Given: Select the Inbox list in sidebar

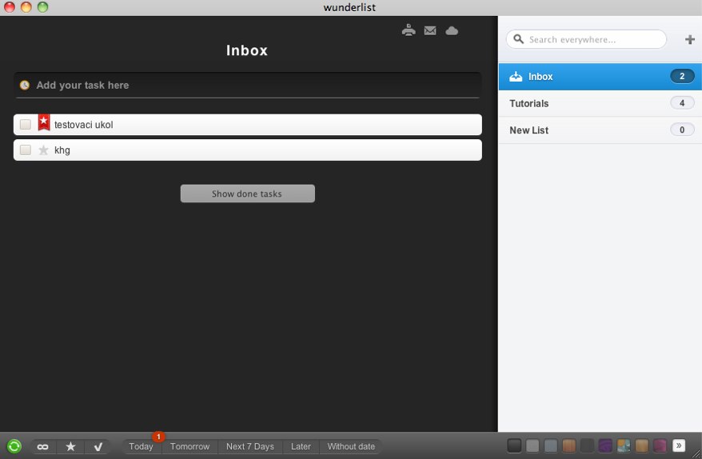Looking at the screenshot, I should [600, 77].
